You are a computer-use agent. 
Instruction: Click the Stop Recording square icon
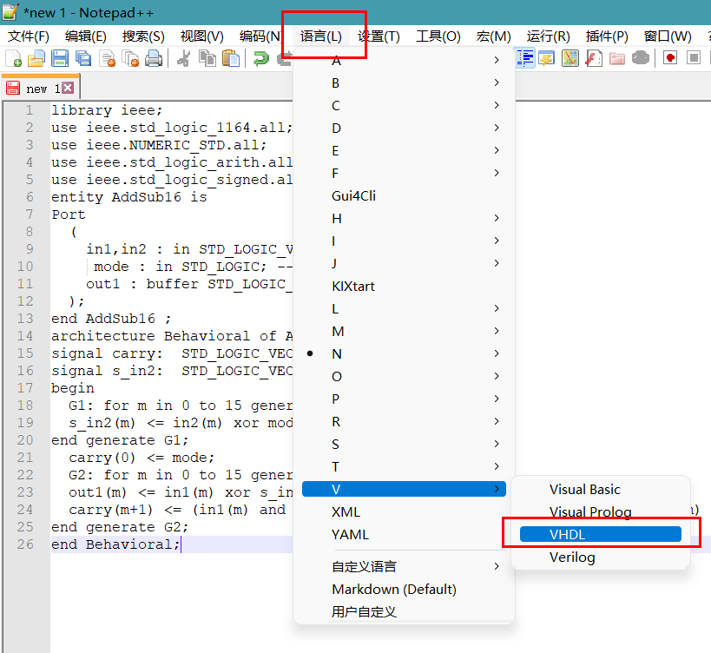(x=694, y=58)
